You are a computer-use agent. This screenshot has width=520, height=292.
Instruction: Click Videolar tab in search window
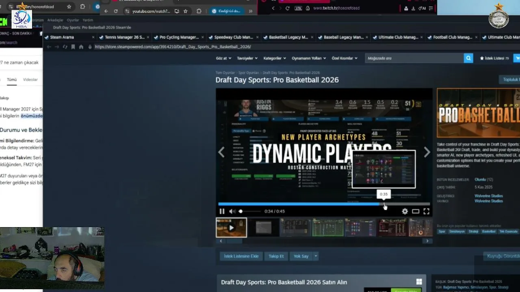tap(30, 80)
